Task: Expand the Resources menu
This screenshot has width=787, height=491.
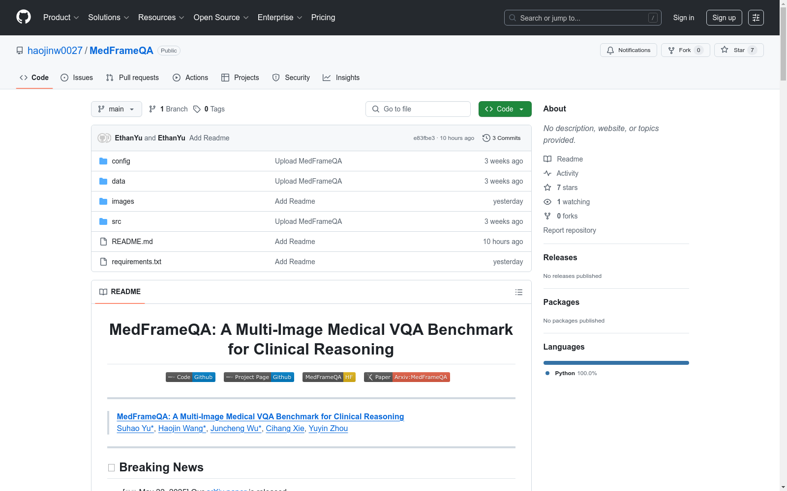Action: pyautogui.click(x=161, y=18)
